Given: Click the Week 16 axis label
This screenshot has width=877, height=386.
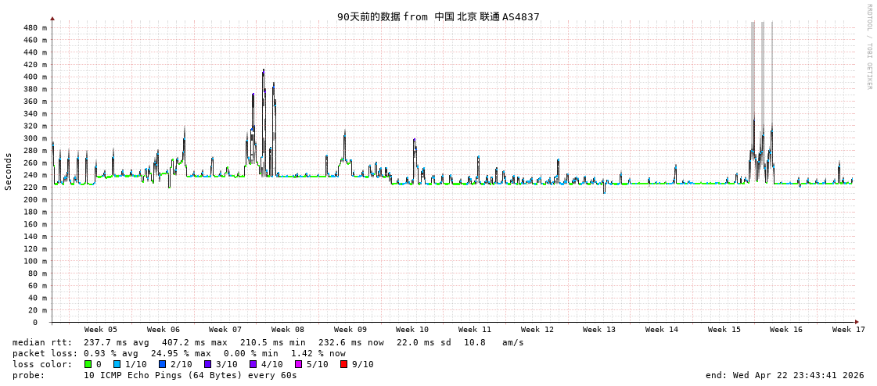Looking at the screenshot, I should point(786,330).
